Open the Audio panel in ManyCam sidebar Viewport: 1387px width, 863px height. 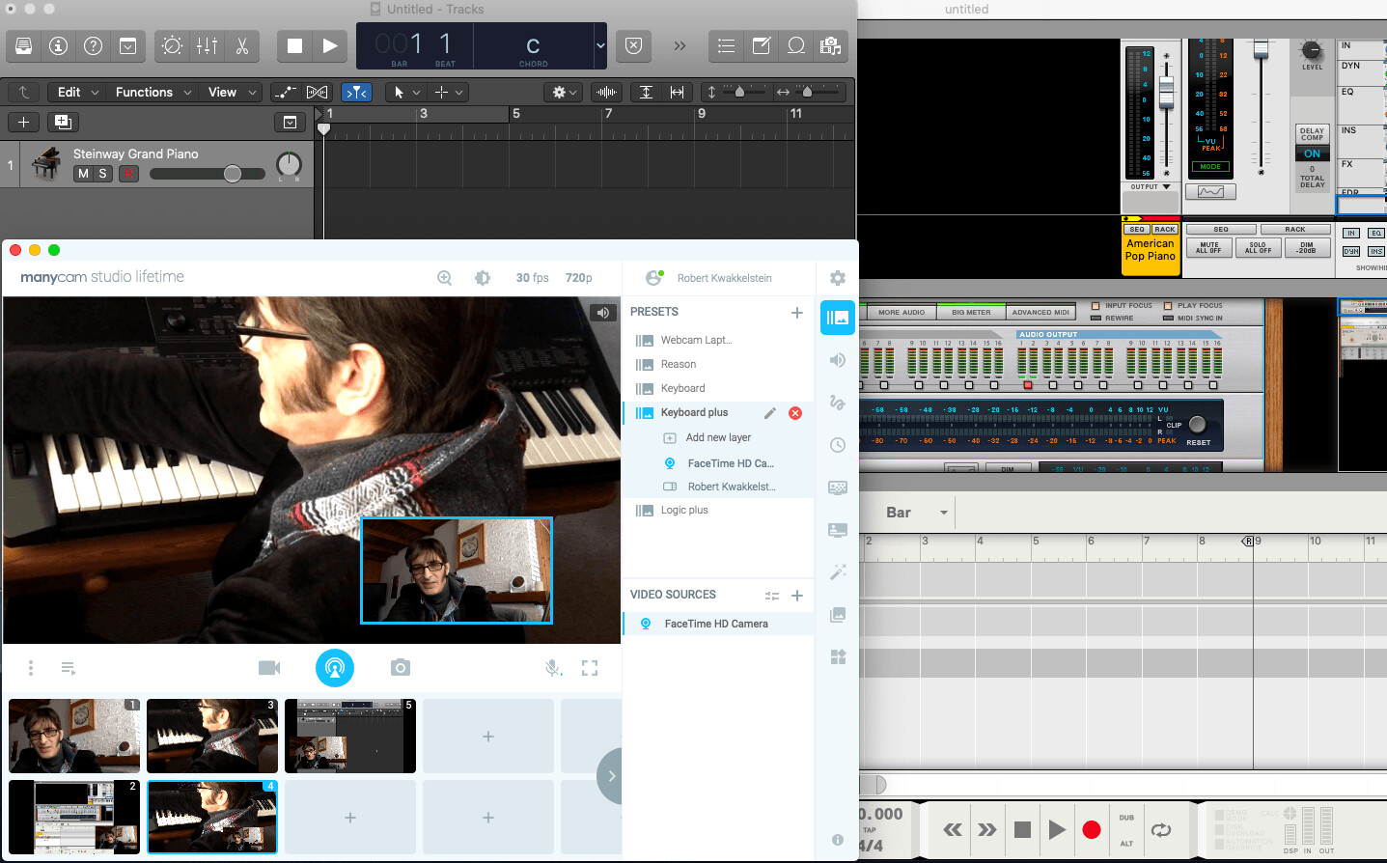[x=838, y=360]
